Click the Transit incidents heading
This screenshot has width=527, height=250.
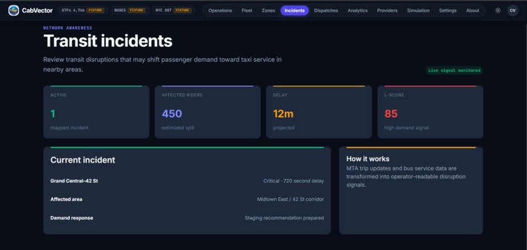tap(108, 41)
